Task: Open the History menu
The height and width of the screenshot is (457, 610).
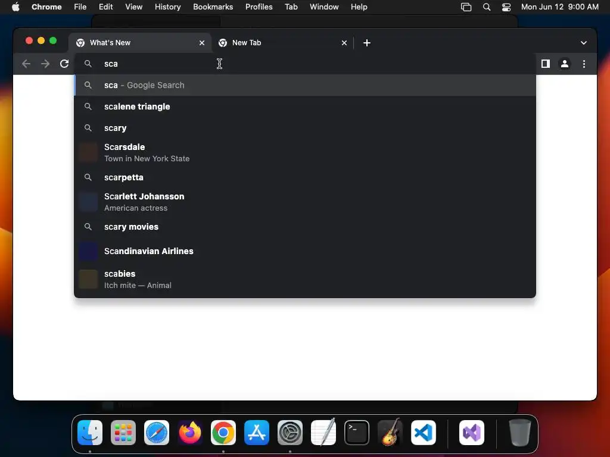Action: click(x=167, y=7)
